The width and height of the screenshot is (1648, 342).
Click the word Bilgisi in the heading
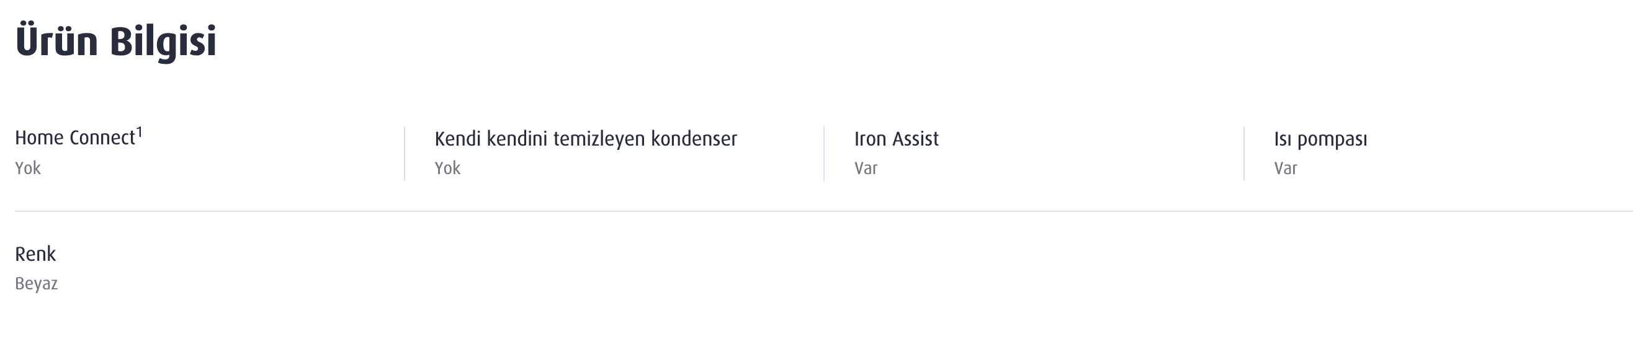tap(163, 42)
